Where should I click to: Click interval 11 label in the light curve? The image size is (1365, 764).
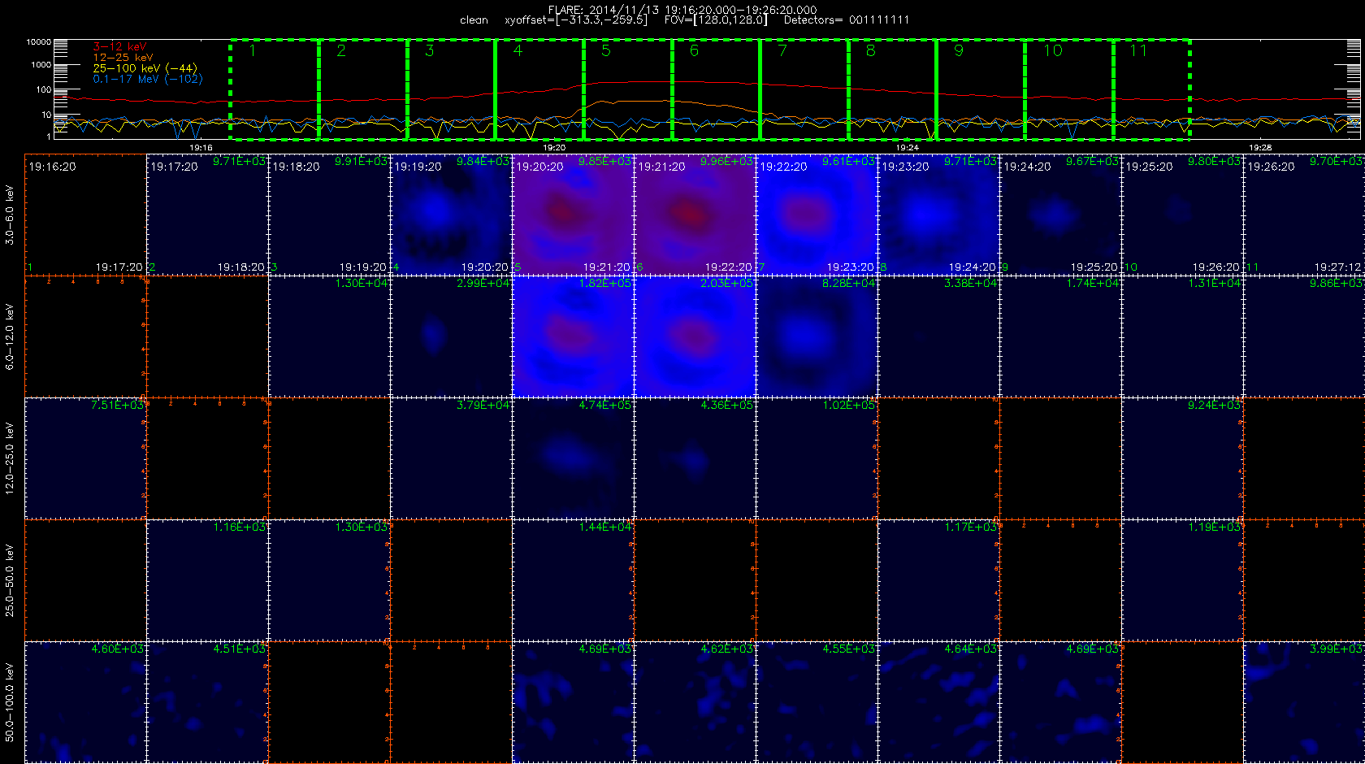pos(1138,51)
